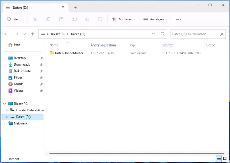Click the Neu button
The image size is (230, 163).
pyautogui.click(x=15, y=19)
